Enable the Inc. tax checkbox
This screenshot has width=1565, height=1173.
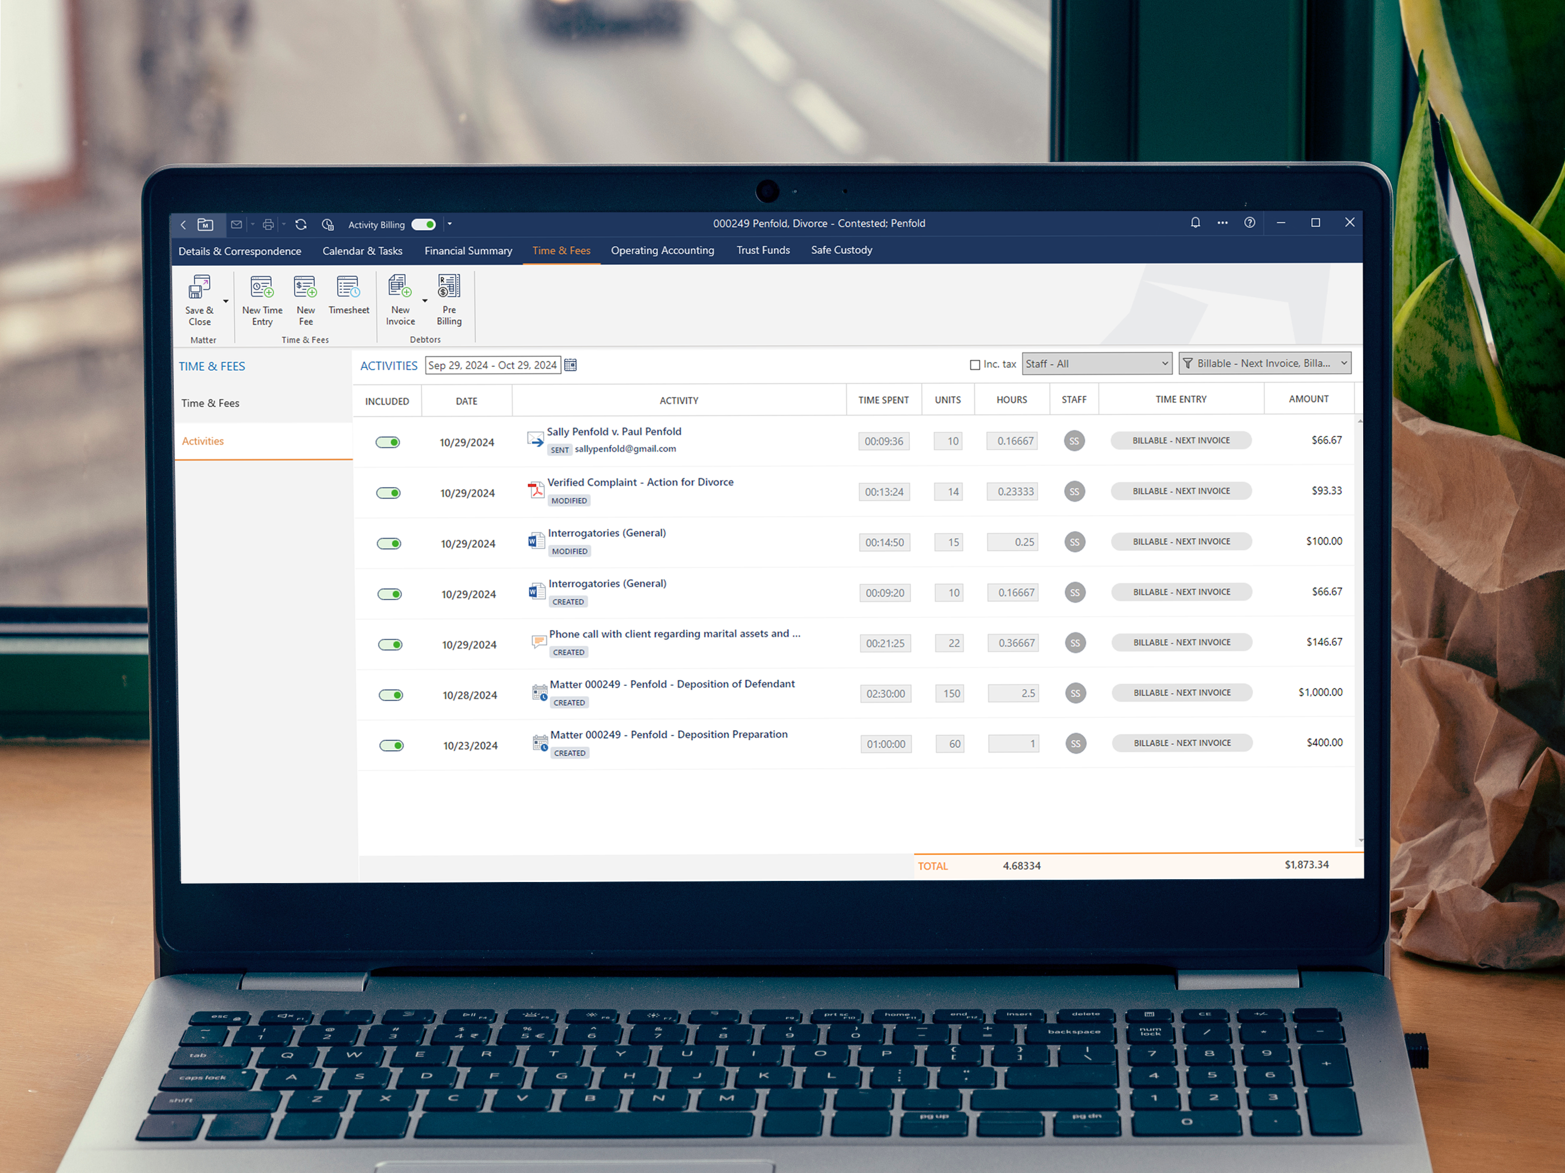click(x=974, y=364)
